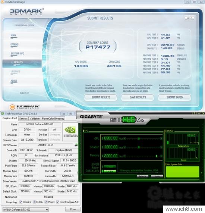
Task: Open ABOUT in 3DMark sidebar
Action: 14,81
